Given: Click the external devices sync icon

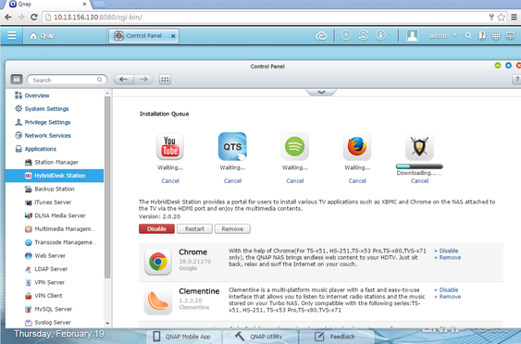Looking at the screenshot, I should pos(363,35).
